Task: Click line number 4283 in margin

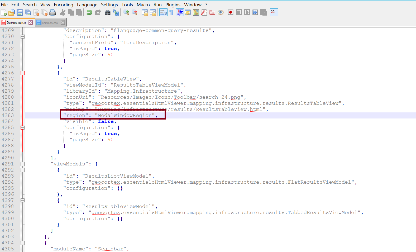Action: coord(8,115)
